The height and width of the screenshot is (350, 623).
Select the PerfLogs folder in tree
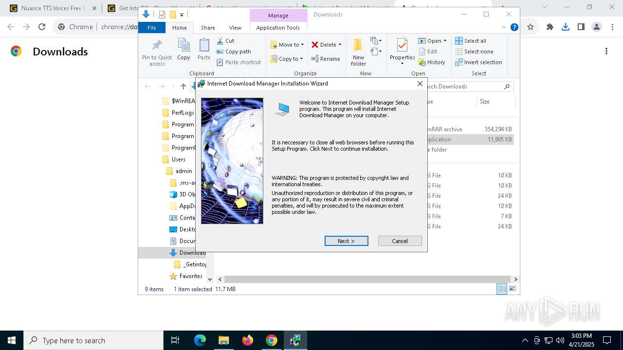click(183, 113)
